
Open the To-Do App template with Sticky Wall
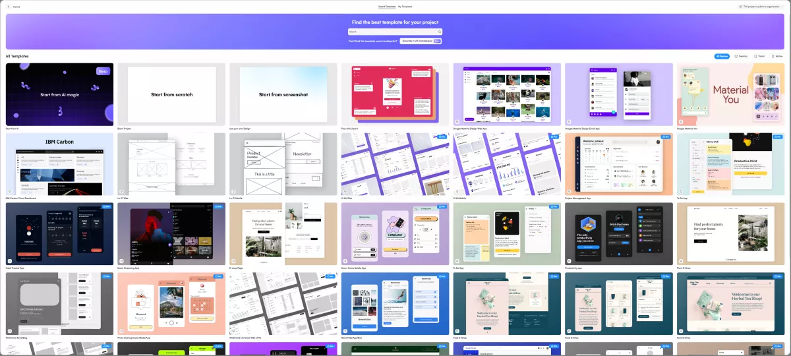point(731,164)
